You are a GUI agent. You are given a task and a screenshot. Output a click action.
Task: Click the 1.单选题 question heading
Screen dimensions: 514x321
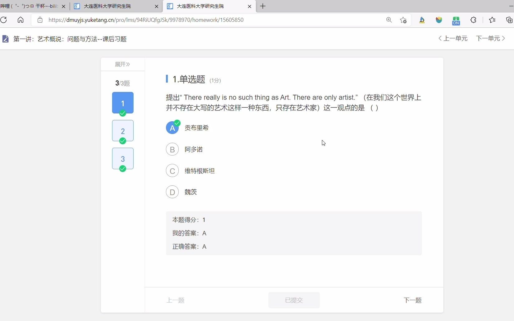(x=189, y=79)
